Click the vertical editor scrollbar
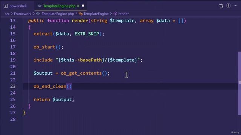This screenshot has width=241, height=135. click(x=239, y=83)
